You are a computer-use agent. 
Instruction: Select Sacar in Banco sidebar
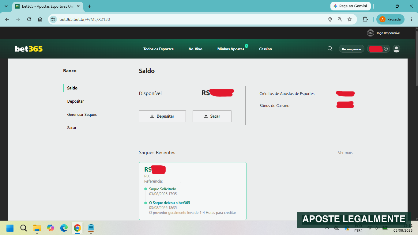coord(72,127)
